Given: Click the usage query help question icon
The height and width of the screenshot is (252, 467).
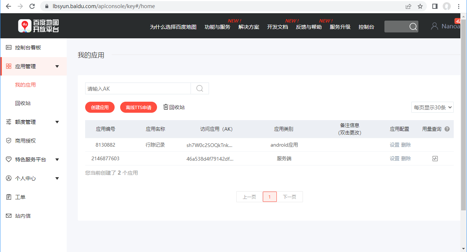Looking at the screenshot, I should point(447,129).
